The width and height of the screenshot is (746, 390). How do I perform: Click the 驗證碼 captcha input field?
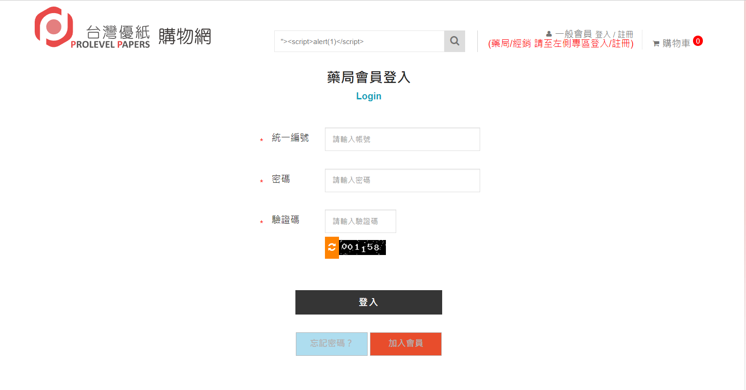pos(361,221)
